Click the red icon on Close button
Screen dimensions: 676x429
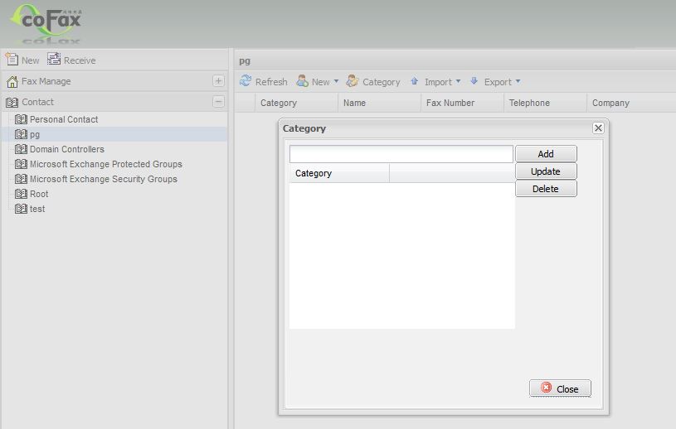point(547,388)
